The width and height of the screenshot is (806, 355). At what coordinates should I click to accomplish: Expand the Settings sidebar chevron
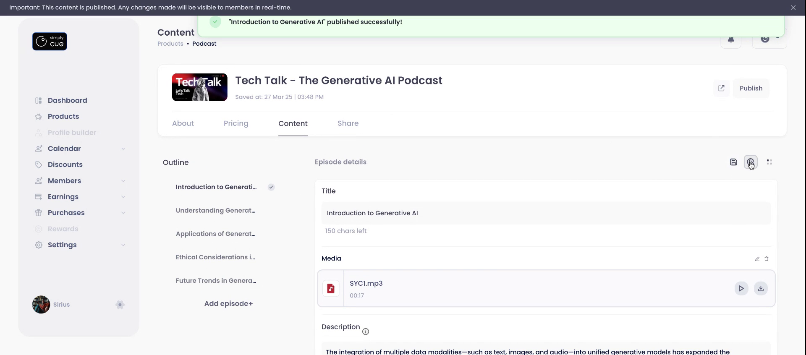click(123, 245)
